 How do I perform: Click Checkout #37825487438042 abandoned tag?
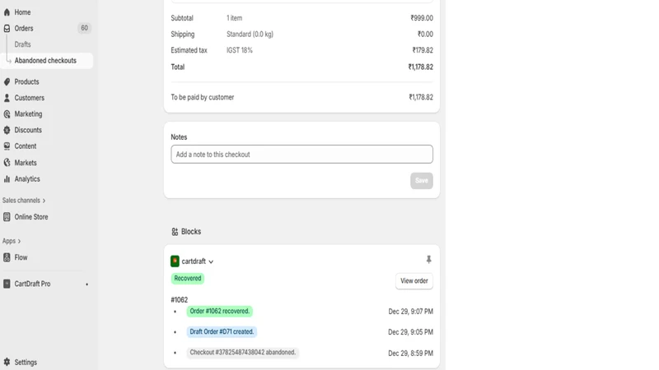pyautogui.click(x=242, y=353)
